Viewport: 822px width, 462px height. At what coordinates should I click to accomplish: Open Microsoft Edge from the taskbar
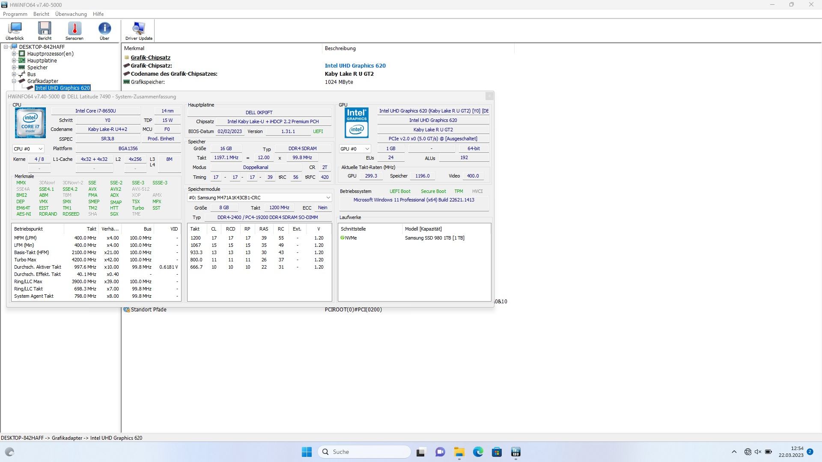(x=478, y=452)
